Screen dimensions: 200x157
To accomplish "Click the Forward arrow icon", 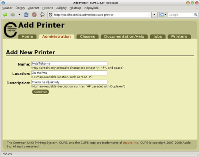I will pos(13,15).
